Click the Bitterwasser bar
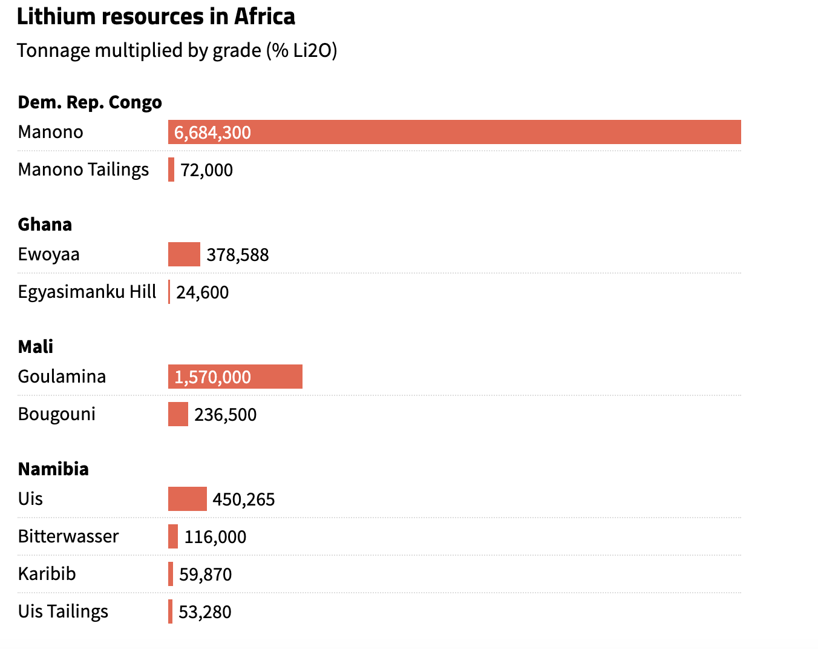818x649 pixels. click(x=173, y=536)
